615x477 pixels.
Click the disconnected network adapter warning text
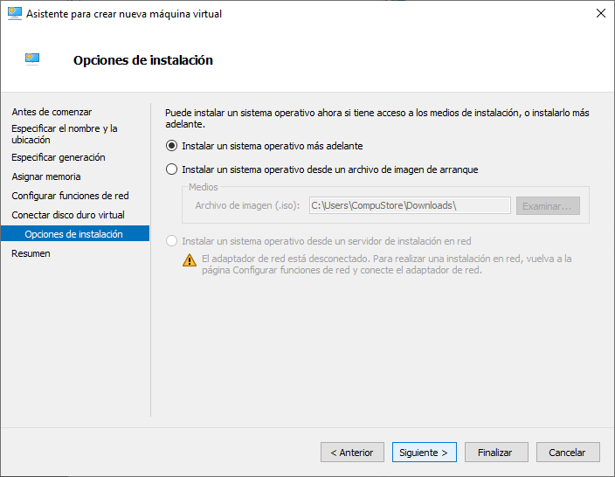pyautogui.click(x=386, y=265)
